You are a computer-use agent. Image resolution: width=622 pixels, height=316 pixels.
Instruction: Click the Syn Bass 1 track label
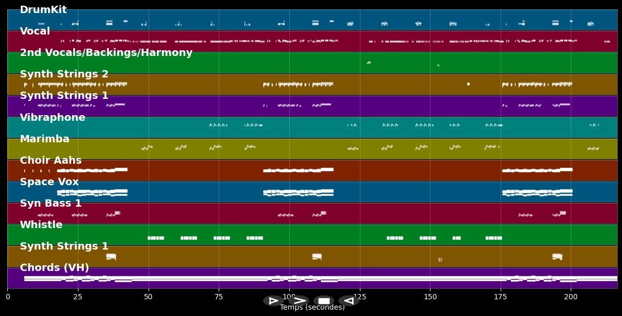click(x=50, y=204)
